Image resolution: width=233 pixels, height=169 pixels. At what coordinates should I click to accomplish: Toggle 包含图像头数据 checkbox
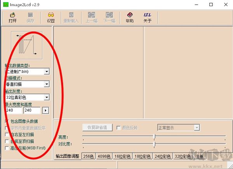tap(7, 121)
